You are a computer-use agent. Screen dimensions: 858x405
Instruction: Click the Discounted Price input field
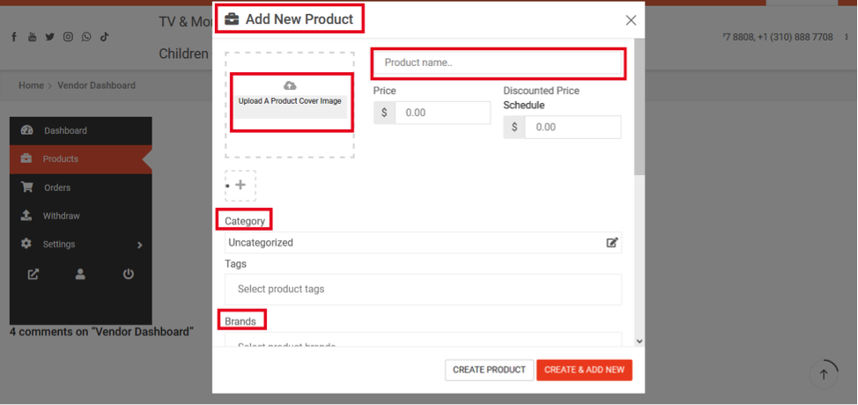[x=573, y=127]
